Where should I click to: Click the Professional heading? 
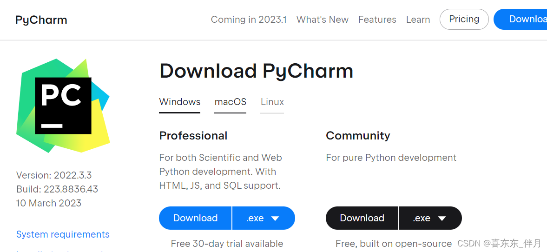coord(193,135)
